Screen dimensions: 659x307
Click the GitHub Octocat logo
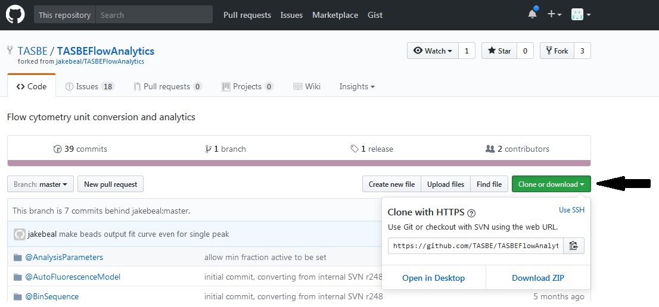pyautogui.click(x=15, y=15)
